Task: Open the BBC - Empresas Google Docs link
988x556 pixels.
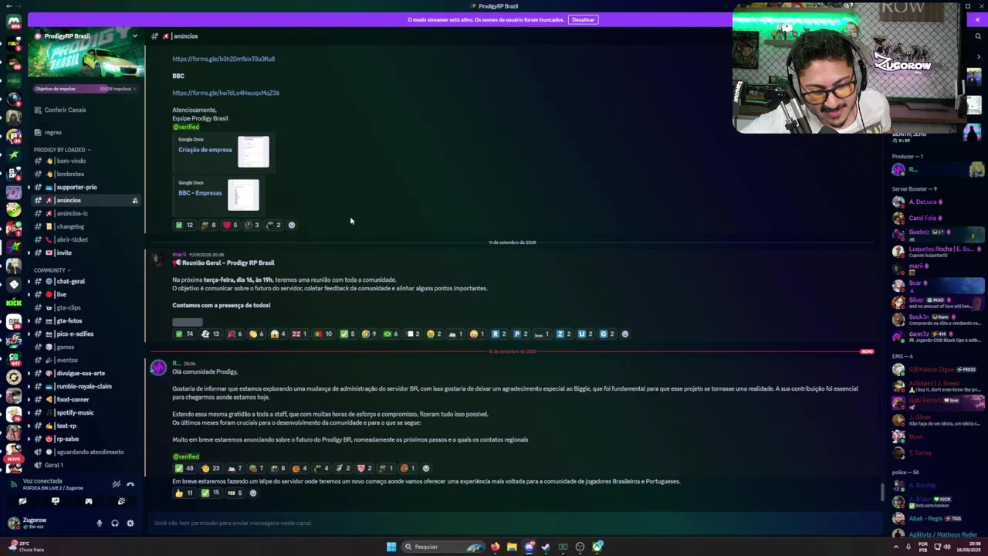Action: pyautogui.click(x=200, y=193)
